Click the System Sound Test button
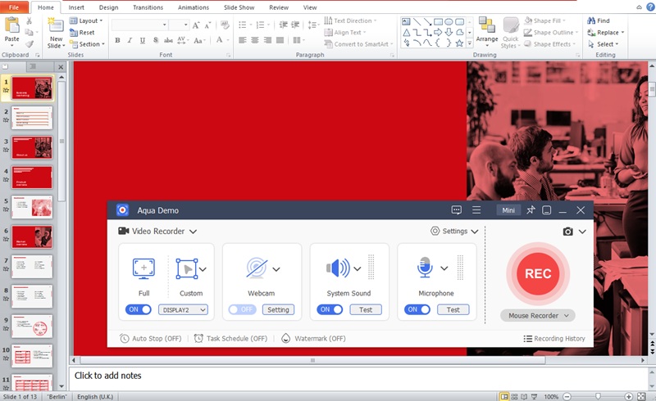 click(366, 309)
